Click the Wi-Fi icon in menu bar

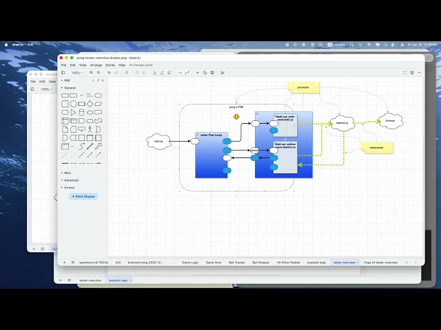tap(369, 45)
